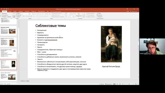Open Text Direction (Направление текста) dropdown
Screen dimensions: 165x93
point(57,13)
